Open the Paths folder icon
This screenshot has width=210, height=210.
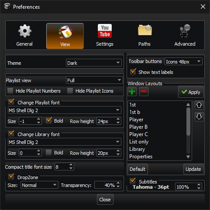click(x=145, y=30)
